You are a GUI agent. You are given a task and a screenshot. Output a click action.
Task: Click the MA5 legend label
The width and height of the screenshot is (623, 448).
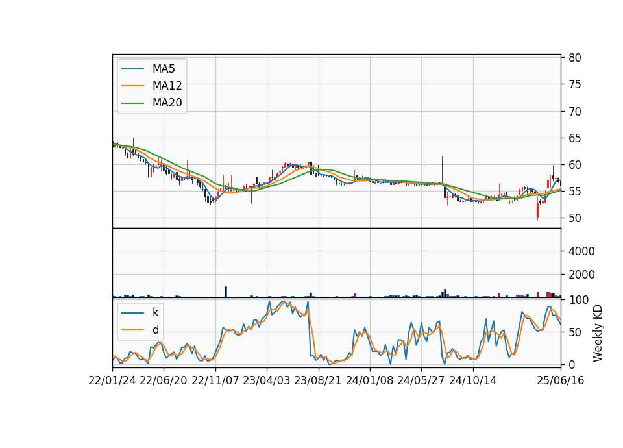(164, 69)
